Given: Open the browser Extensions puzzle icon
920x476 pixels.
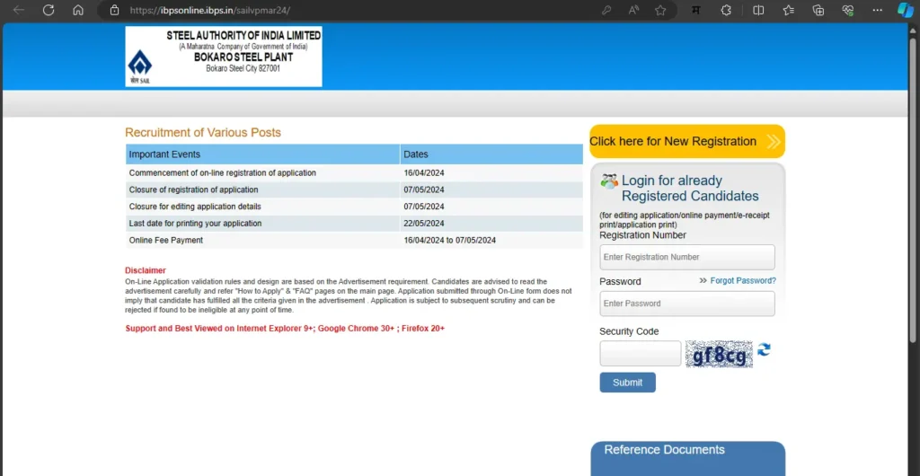Looking at the screenshot, I should 726,11.
